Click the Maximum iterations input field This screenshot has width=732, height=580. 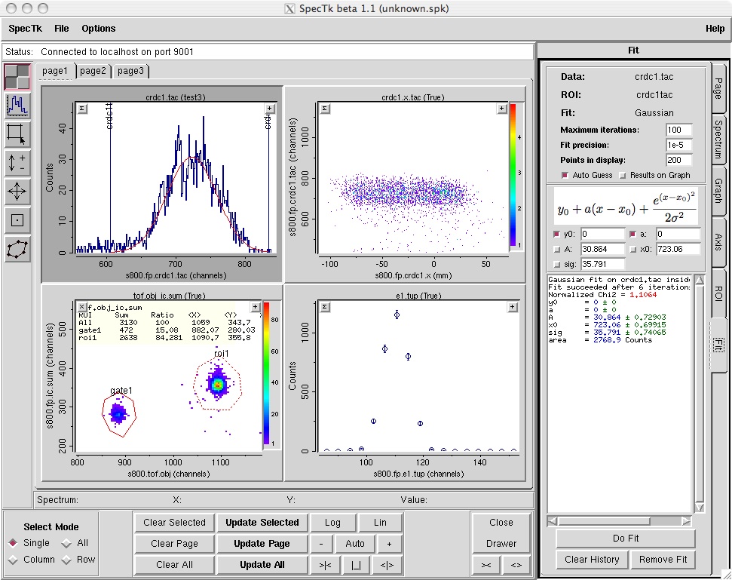[x=678, y=130]
